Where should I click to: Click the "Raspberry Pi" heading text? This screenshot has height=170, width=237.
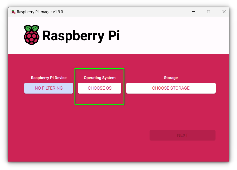pos(81,36)
